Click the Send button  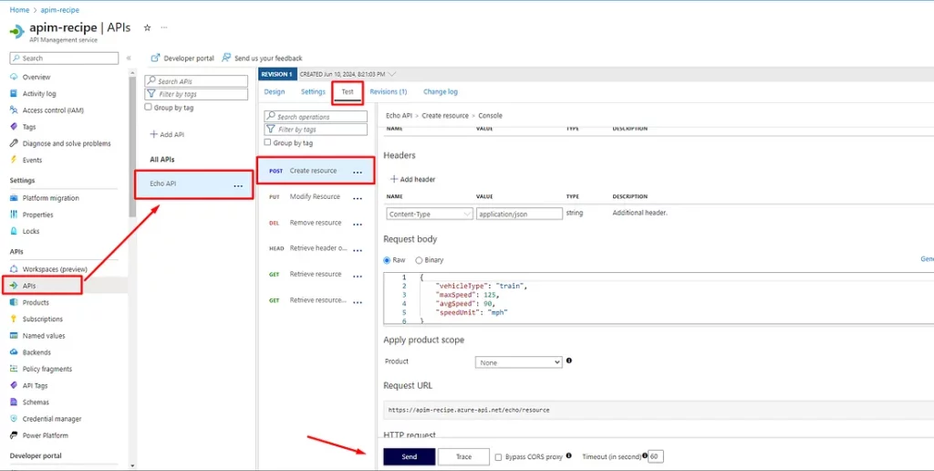[x=410, y=456]
